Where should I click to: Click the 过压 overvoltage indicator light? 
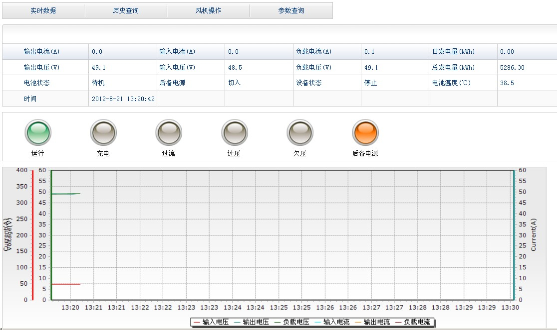[x=234, y=133]
